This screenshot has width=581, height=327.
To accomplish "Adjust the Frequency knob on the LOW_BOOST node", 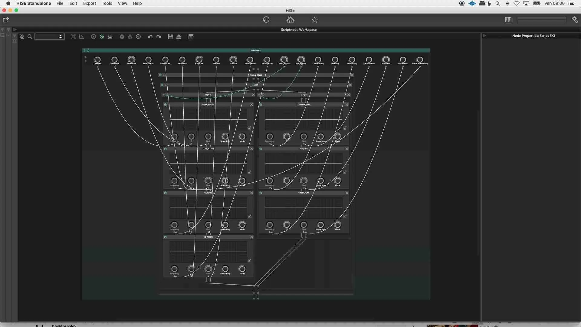I will click(x=175, y=137).
